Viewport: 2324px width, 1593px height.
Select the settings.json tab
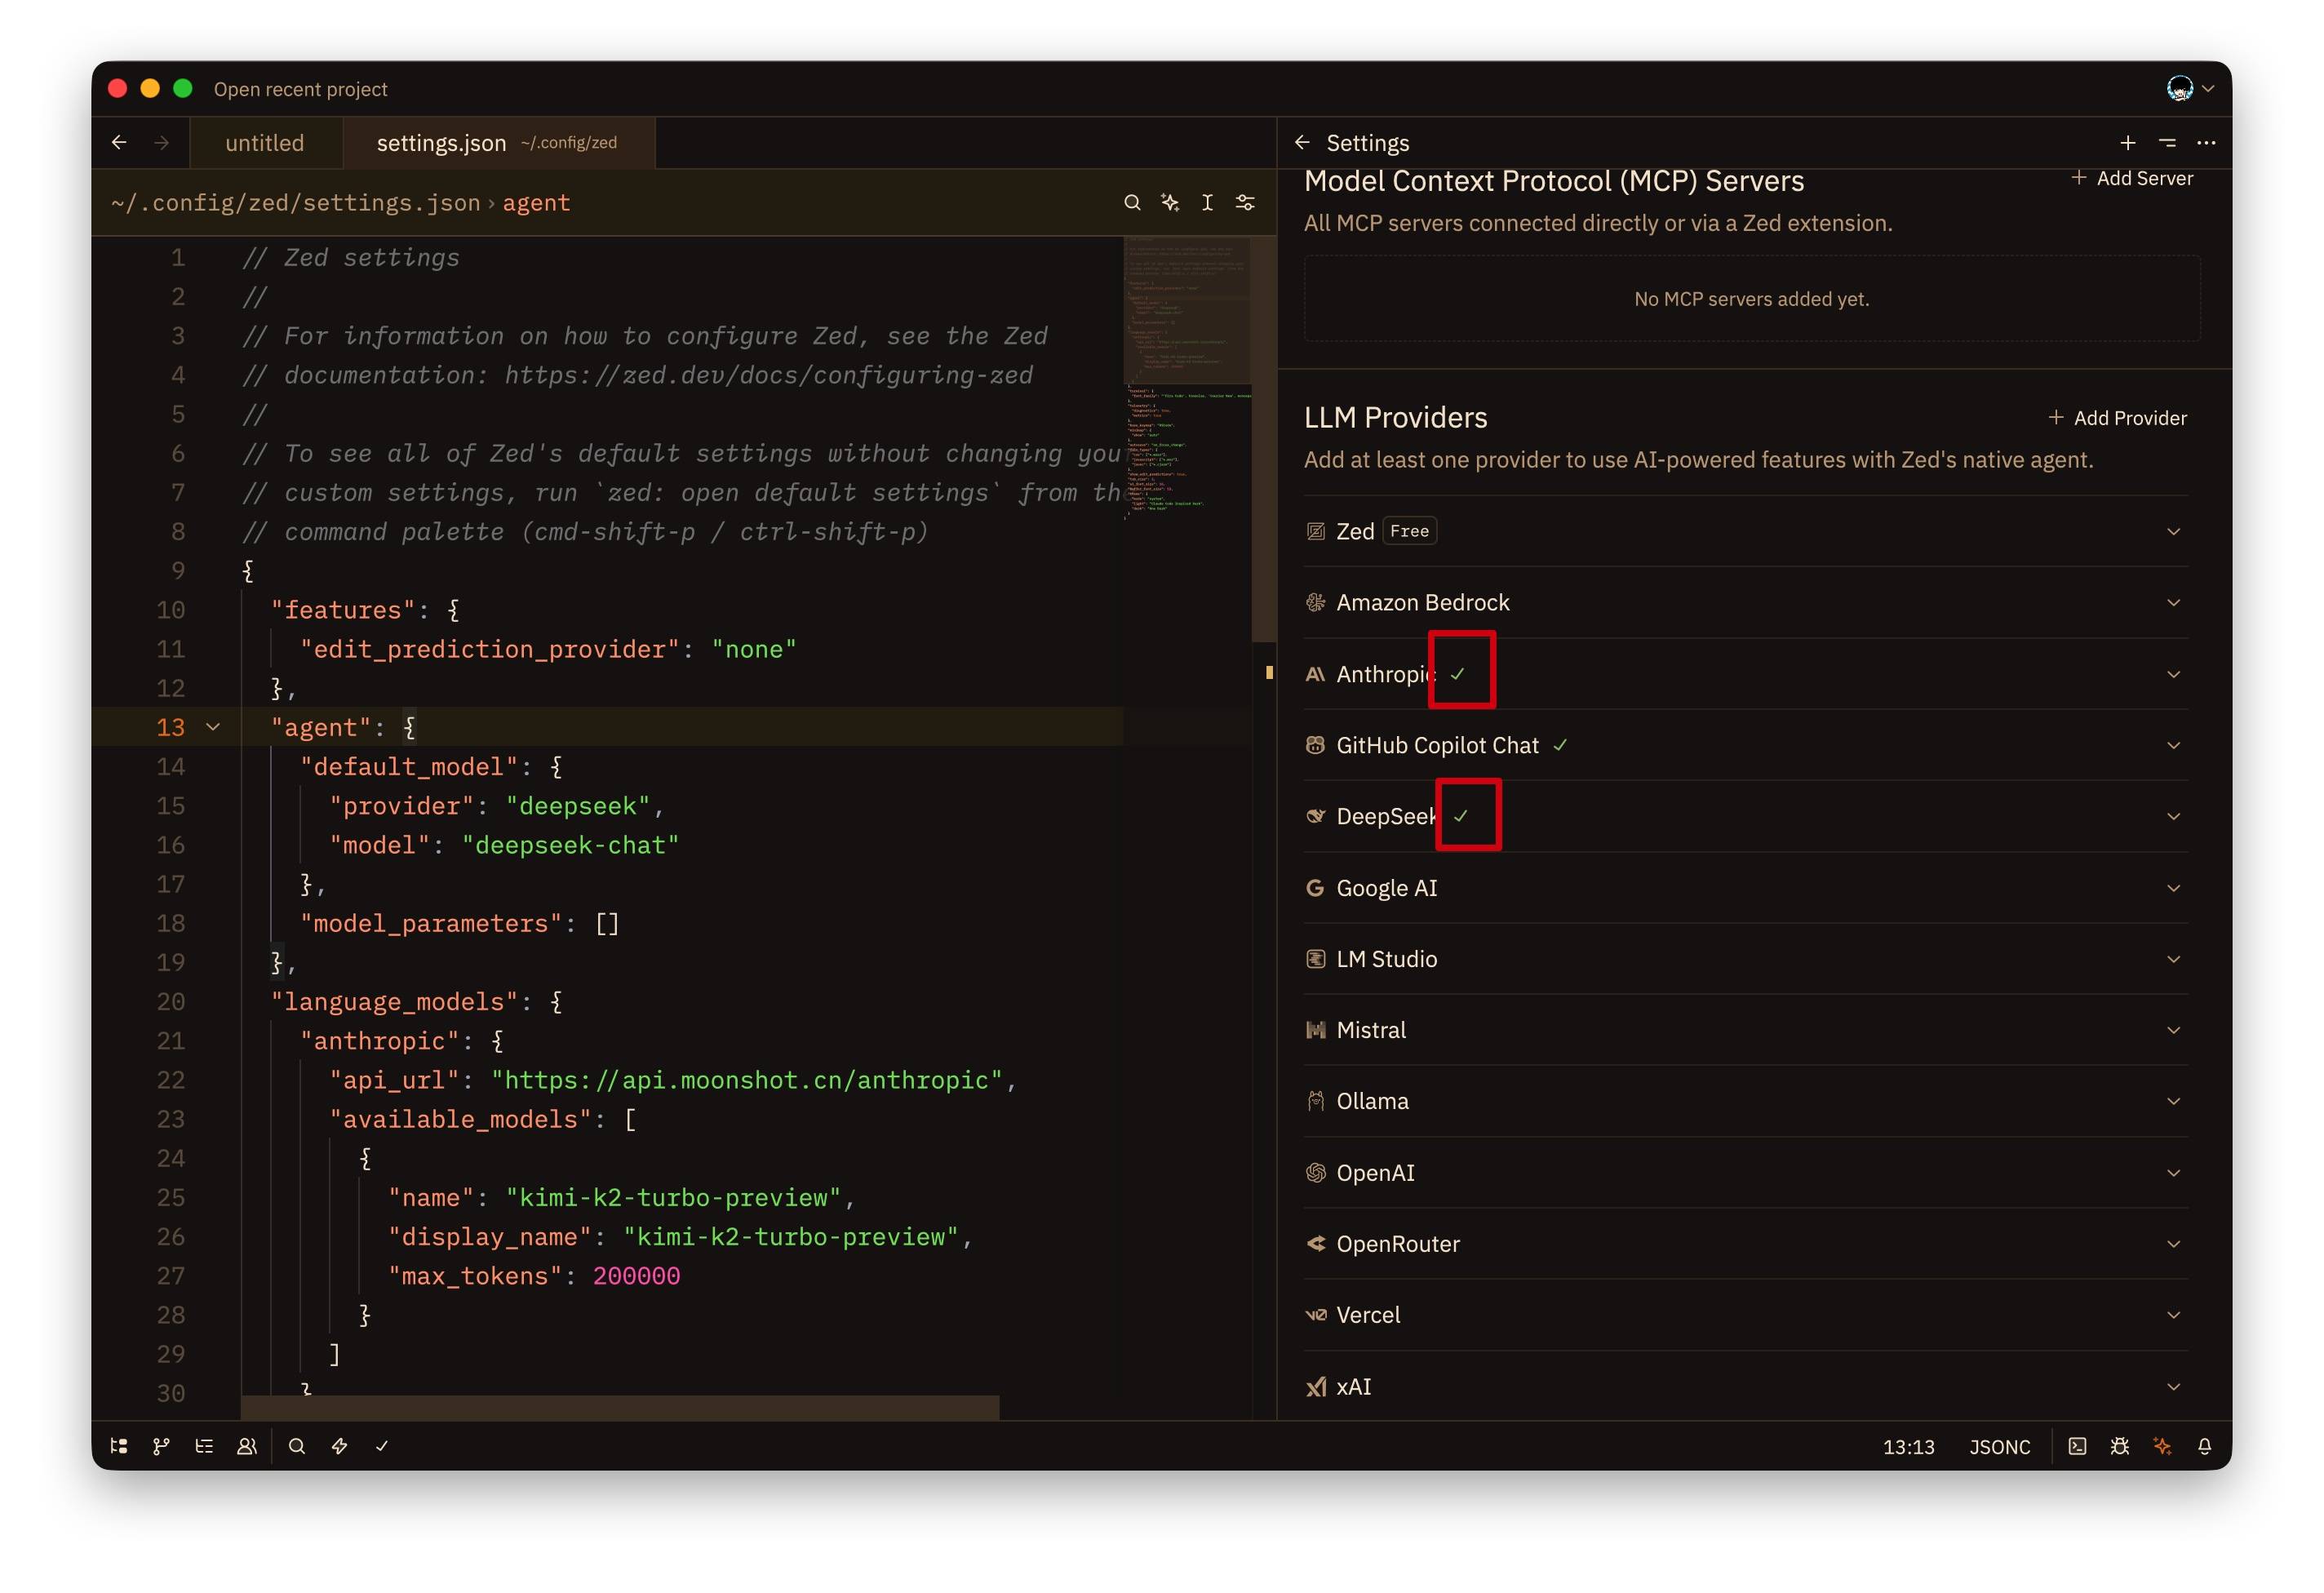pyautogui.click(x=442, y=143)
